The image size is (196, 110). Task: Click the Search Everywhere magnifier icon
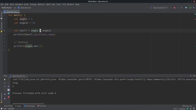tap(194, 8)
